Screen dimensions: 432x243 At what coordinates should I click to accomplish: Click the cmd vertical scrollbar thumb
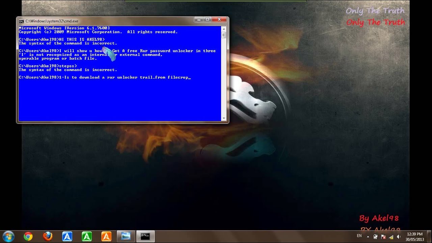223,35
